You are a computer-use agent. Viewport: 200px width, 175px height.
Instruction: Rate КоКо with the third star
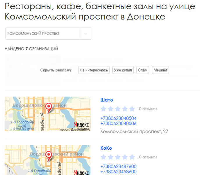point(118,157)
